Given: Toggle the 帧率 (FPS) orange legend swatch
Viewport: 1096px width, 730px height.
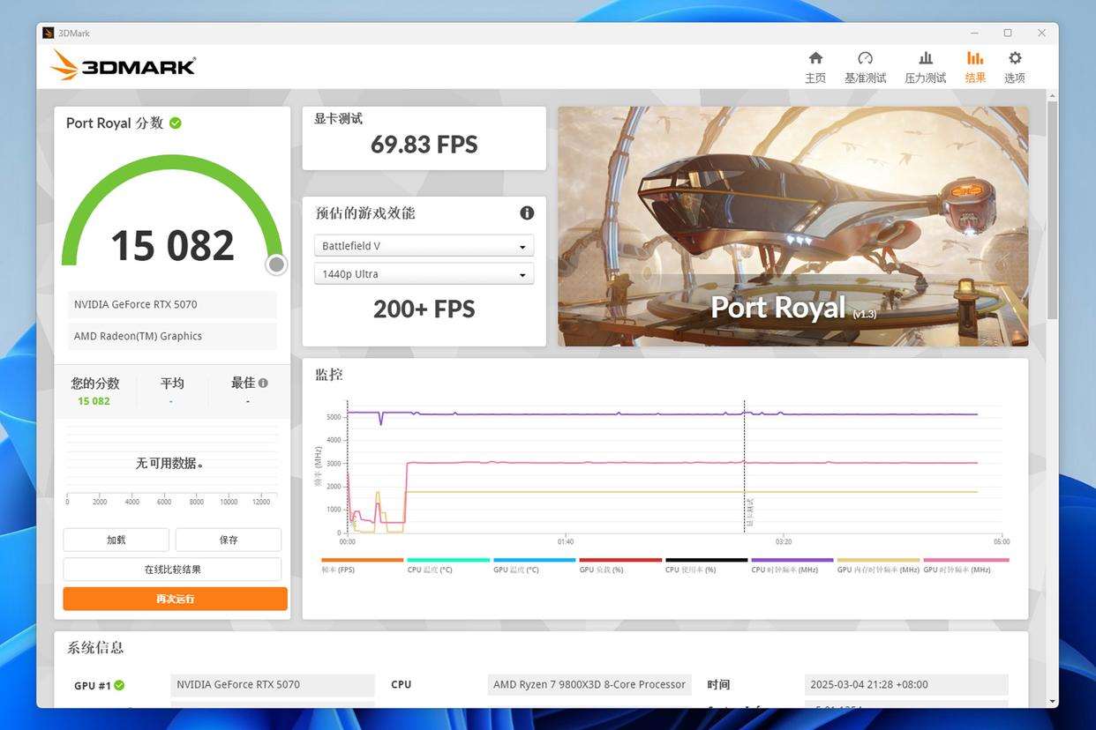Looking at the screenshot, I should (362, 560).
